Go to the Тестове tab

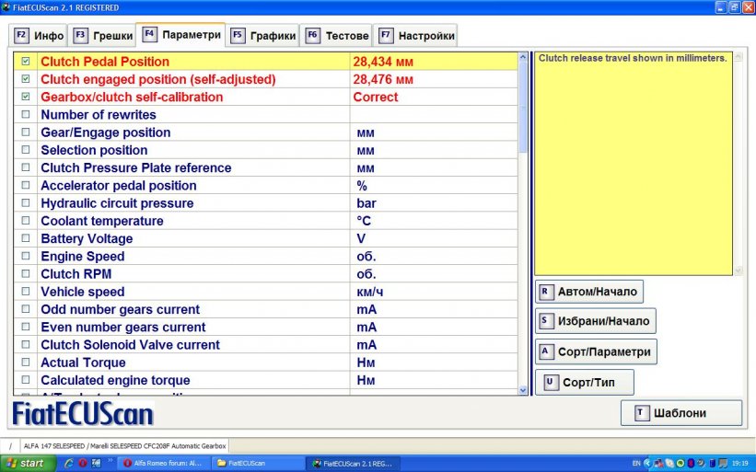click(x=337, y=36)
